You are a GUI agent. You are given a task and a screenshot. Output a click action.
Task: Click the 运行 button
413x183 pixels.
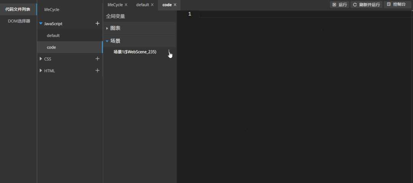[340, 5]
